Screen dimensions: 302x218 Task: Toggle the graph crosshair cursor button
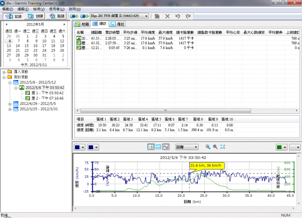pyautogui.click(x=151, y=147)
